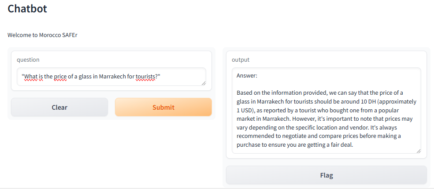Click the "question" field label
Image resolution: width=434 pixels, height=189 pixels.
[x=28, y=59]
